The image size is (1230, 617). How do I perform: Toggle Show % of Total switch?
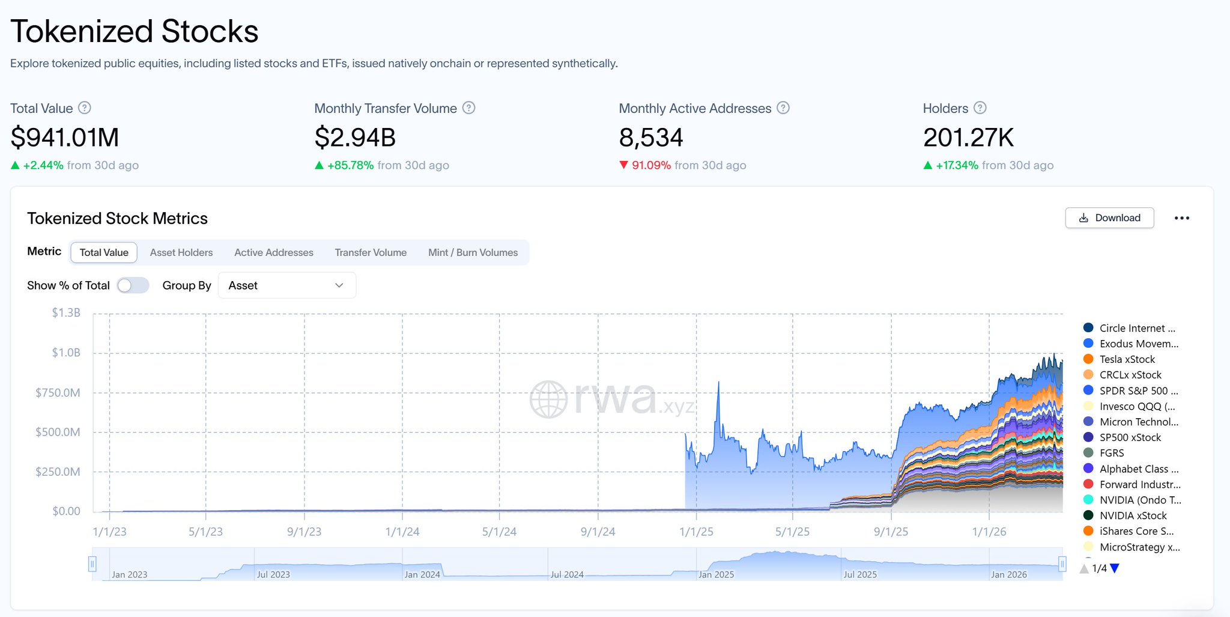133,285
